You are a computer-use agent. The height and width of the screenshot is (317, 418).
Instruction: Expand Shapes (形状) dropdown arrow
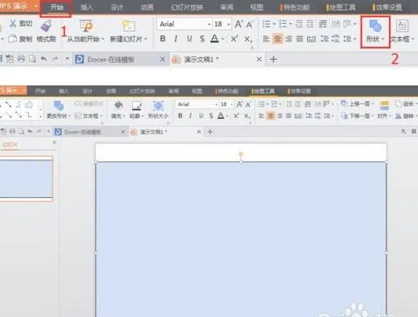click(383, 39)
